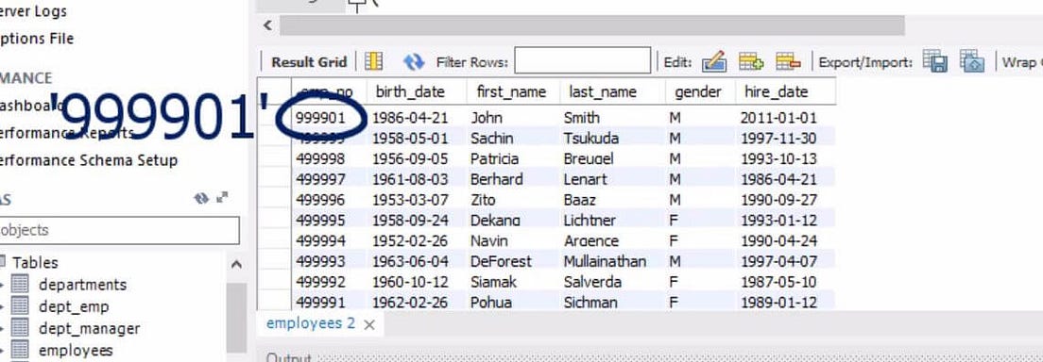Open Performance Schema Setup

89,161
